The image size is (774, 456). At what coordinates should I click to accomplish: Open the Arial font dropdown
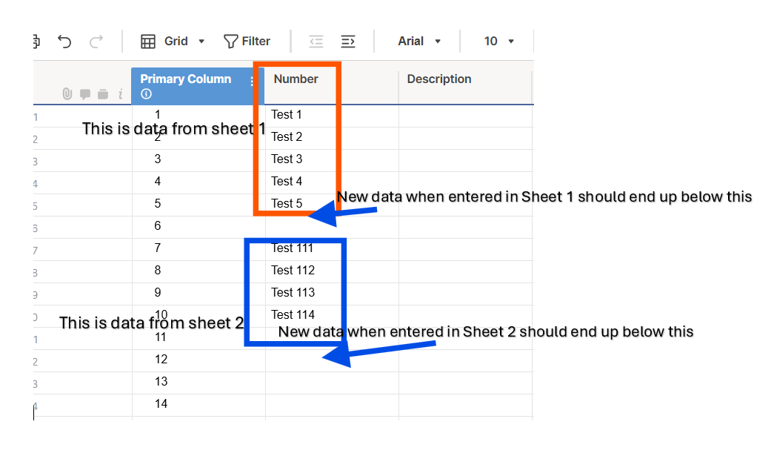(x=419, y=42)
